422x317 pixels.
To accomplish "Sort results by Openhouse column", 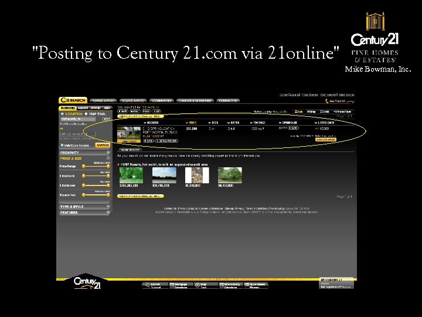I will pos(288,123).
